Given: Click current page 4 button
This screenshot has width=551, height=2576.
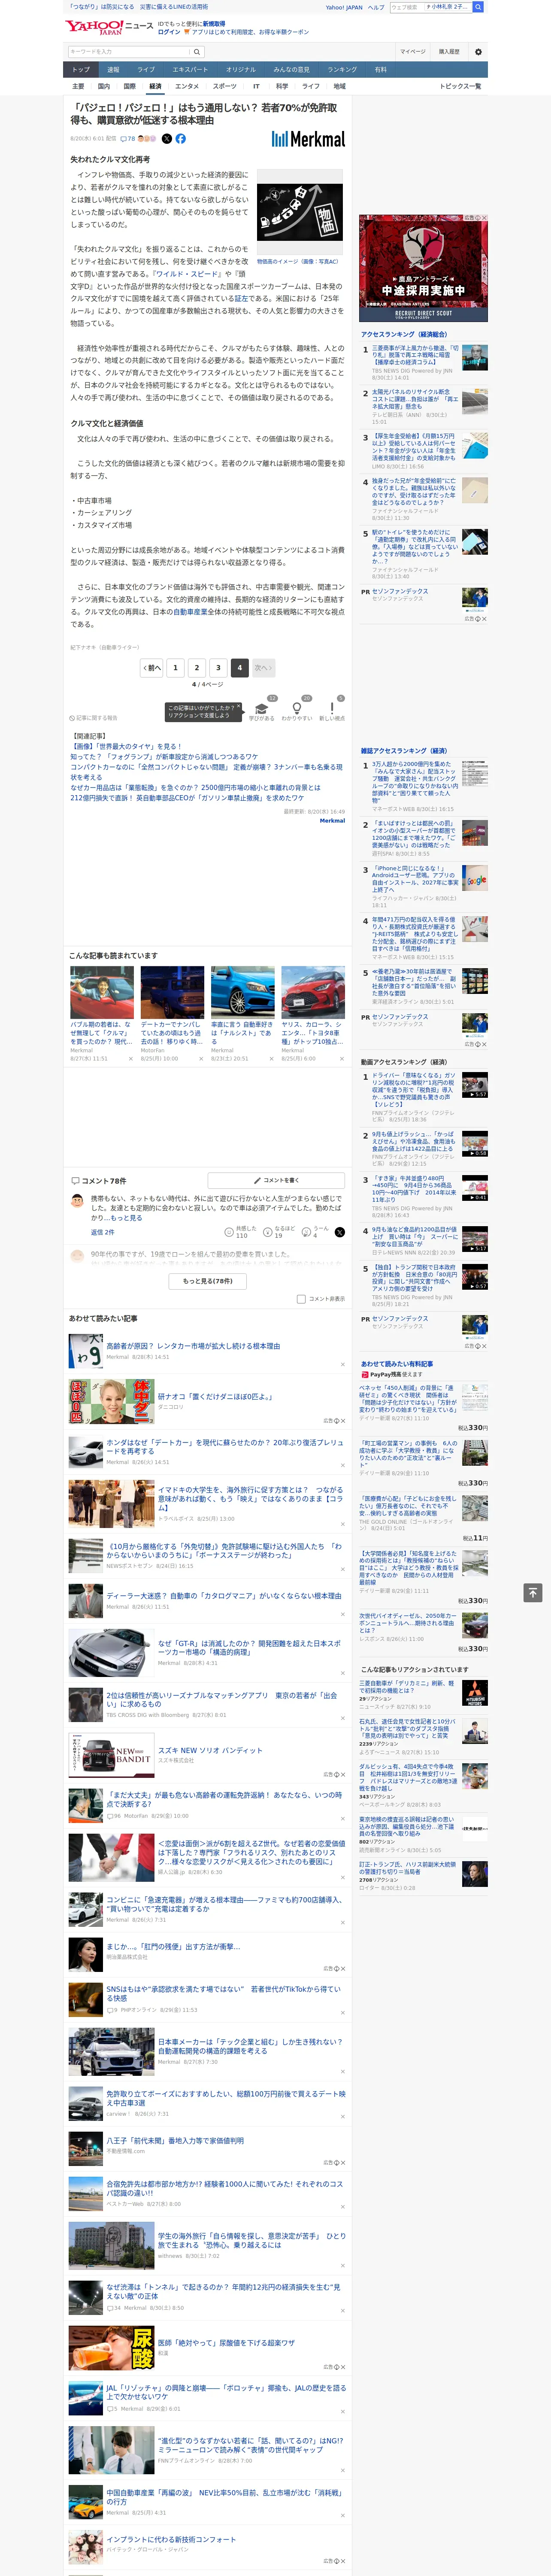Looking at the screenshot, I should click(239, 667).
